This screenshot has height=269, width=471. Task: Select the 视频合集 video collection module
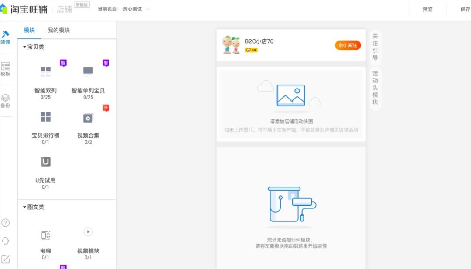87,117
